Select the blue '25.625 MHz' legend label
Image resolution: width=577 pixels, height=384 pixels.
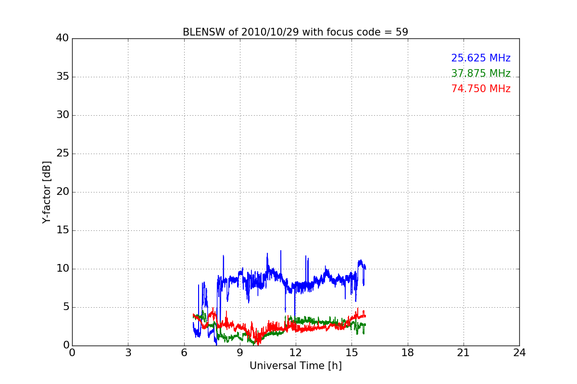coord(481,58)
